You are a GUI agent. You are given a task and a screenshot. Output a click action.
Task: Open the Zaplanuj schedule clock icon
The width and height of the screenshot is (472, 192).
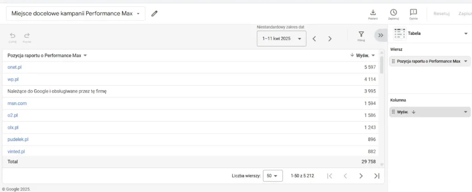tap(393, 12)
